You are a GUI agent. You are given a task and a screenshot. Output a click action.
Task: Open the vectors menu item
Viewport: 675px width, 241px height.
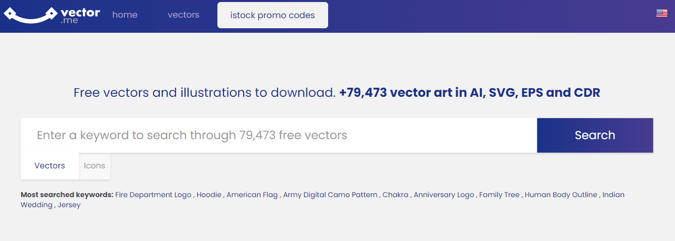click(184, 15)
